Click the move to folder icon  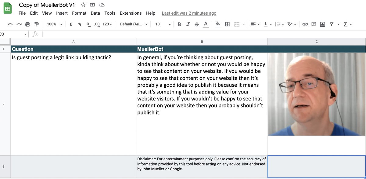pyautogui.click(x=92, y=5)
